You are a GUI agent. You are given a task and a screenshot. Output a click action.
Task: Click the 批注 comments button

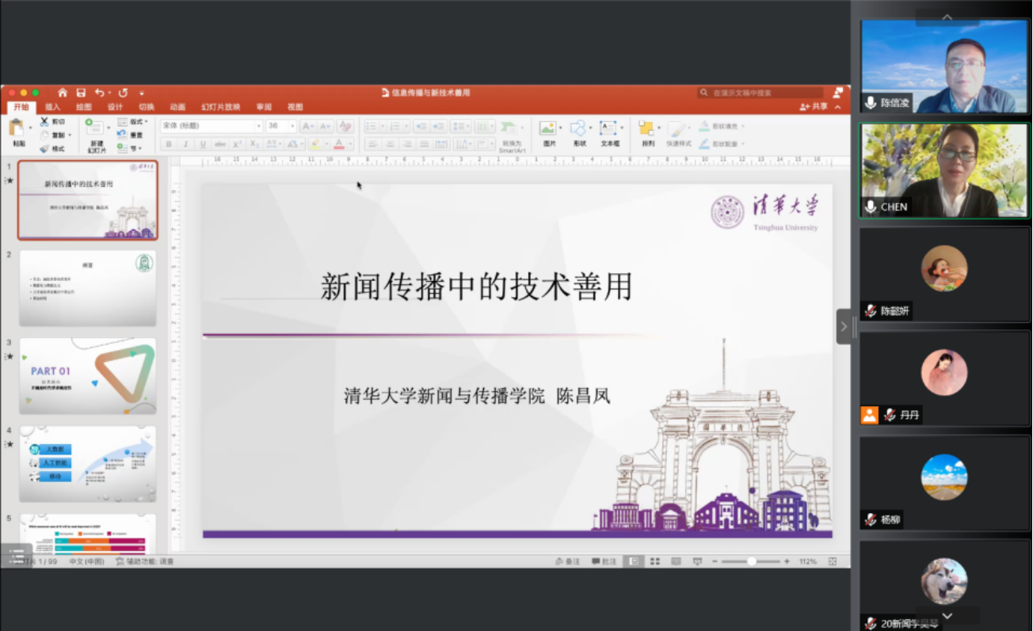pyautogui.click(x=604, y=561)
